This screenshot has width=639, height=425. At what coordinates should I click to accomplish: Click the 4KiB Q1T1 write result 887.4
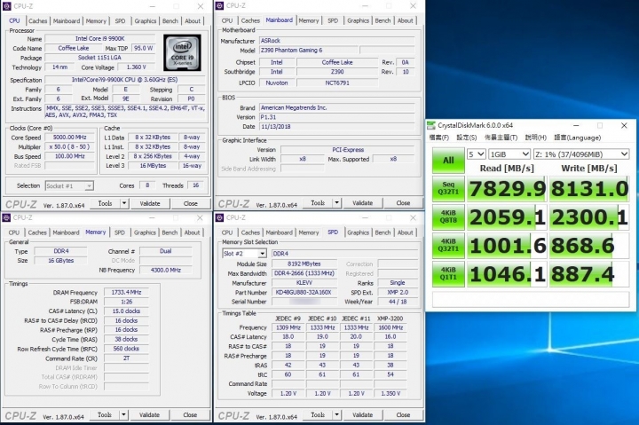[x=589, y=274]
